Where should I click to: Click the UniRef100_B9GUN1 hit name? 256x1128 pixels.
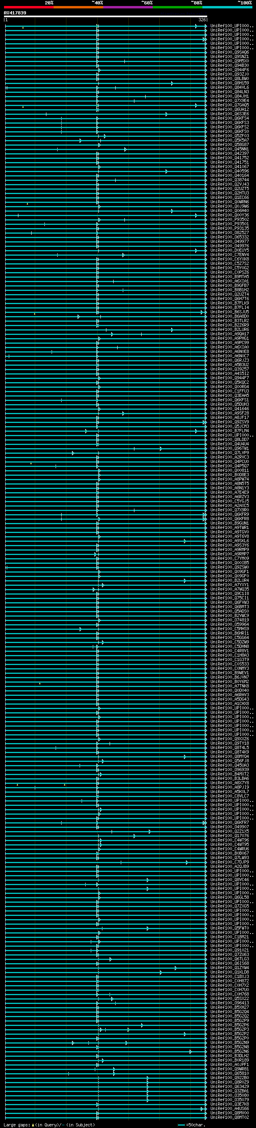229,523
